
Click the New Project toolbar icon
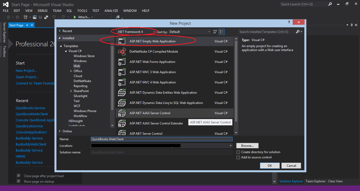[26, 17]
